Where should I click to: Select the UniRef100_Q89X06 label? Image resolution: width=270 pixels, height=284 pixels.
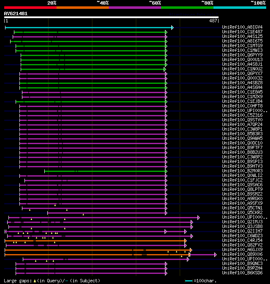pos(242,255)
